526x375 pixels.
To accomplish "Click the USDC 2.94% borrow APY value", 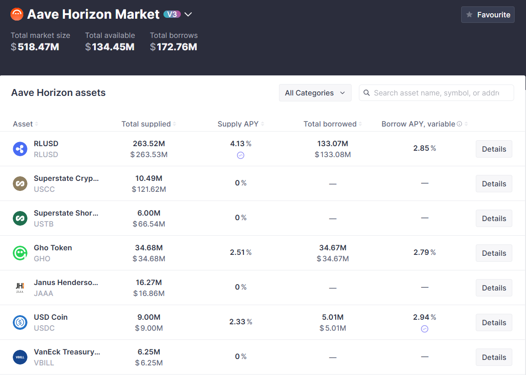I will click(424, 317).
